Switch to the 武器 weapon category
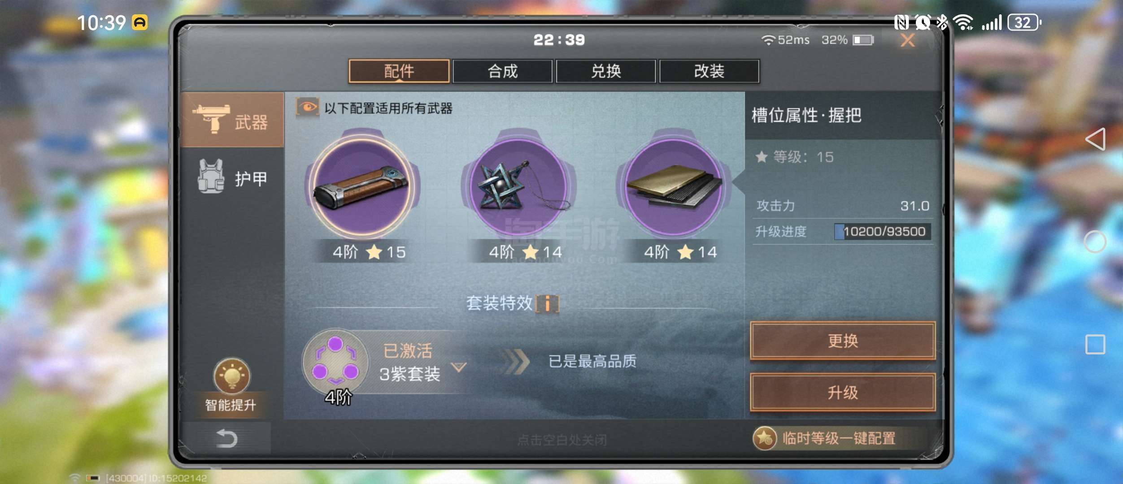 point(232,120)
